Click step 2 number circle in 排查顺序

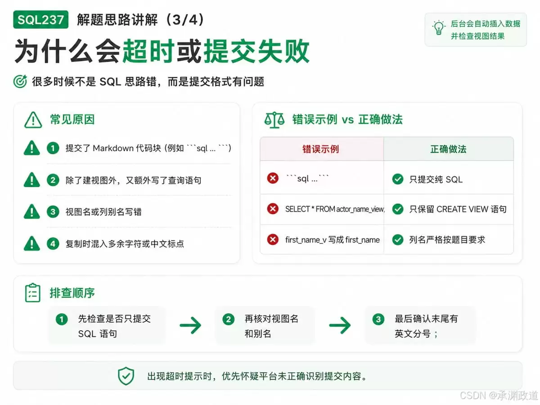228,319
